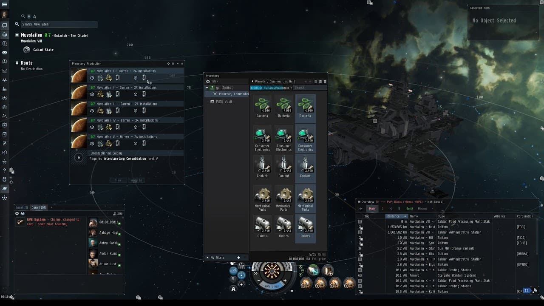The height and width of the screenshot is (306, 544).
Task: Open the Mail envelope icon in the Neocom
Action: pos(4,53)
